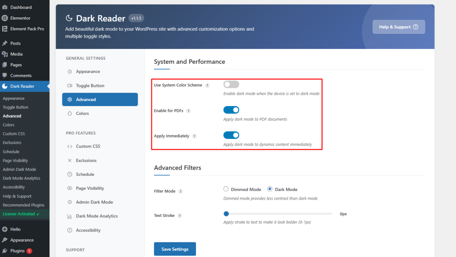Click help icon next to Enable for PDFs
This screenshot has width=456, height=257.
188,111
